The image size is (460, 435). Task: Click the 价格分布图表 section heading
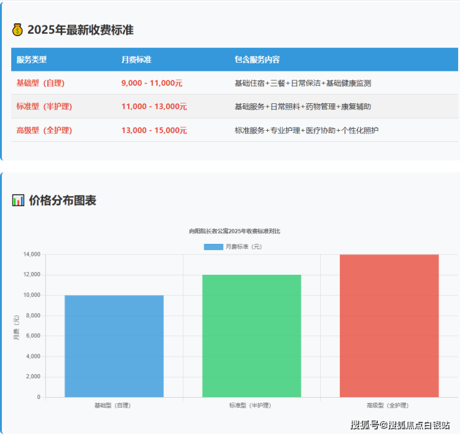coord(62,200)
